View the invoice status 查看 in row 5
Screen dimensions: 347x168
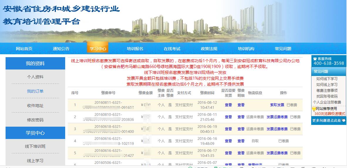[228, 153]
